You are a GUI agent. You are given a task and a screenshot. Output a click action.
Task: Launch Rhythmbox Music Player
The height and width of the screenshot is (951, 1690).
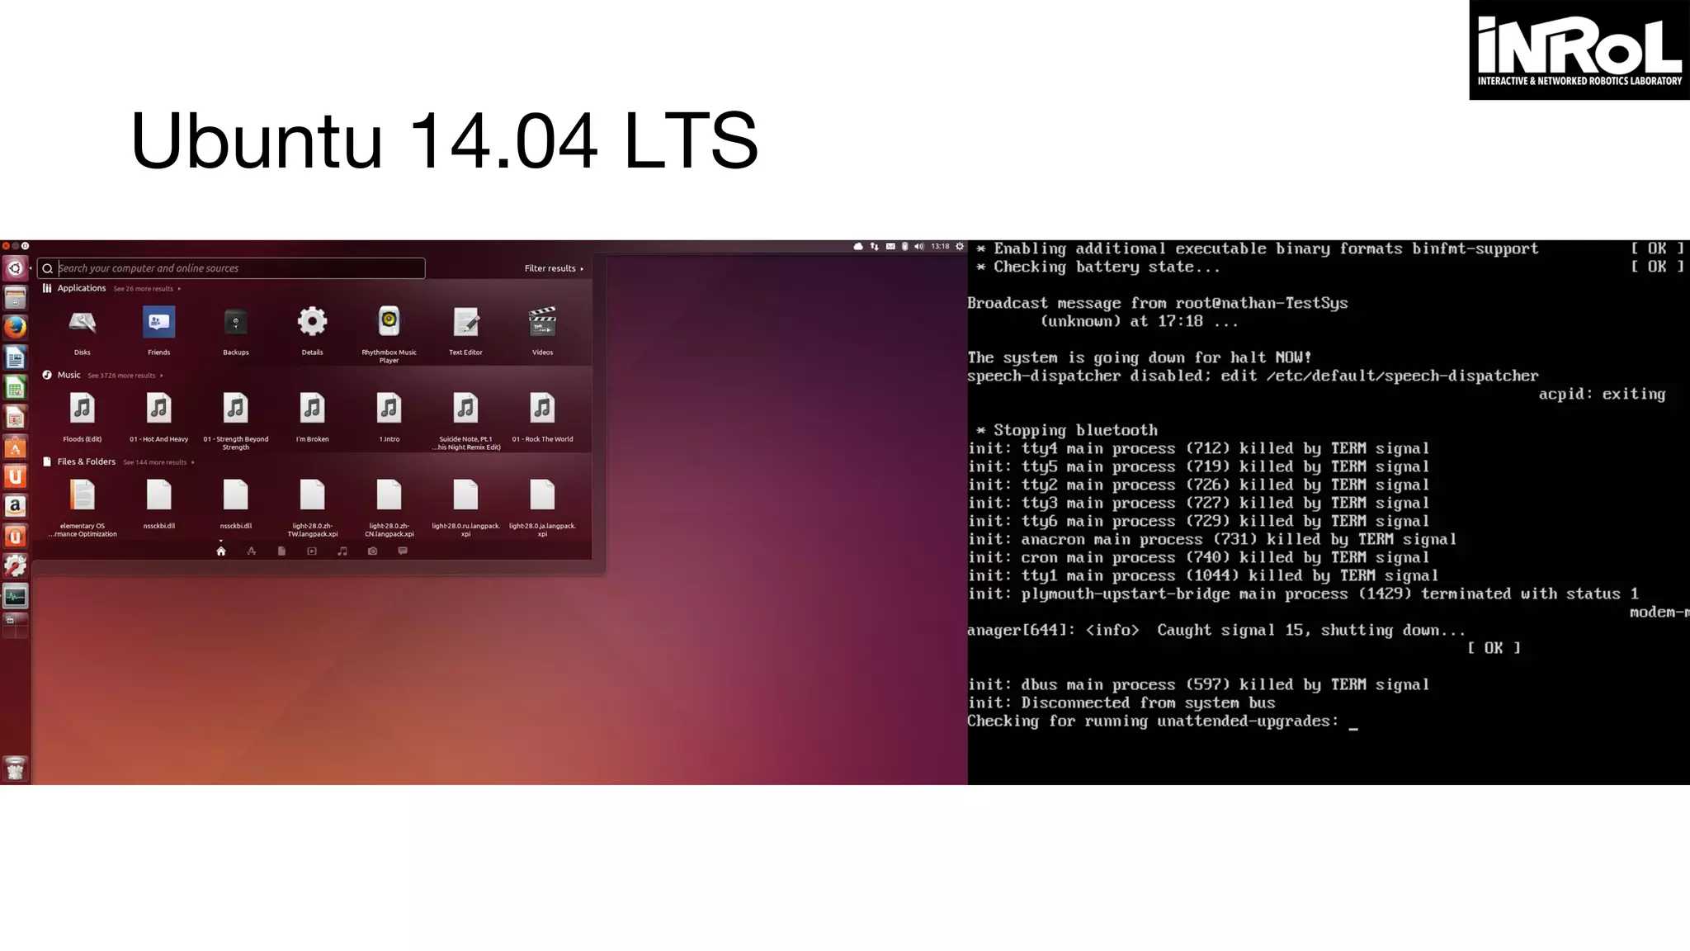[x=389, y=334]
